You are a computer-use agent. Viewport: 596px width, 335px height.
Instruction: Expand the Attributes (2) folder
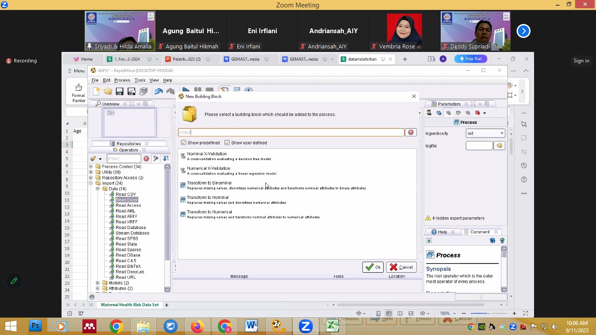tap(98, 288)
